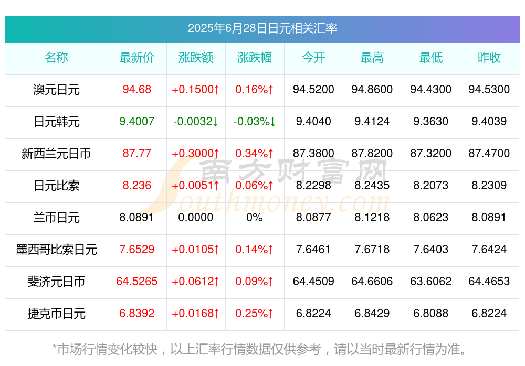Click the 斐济元日币 row name

tap(56, 282)
